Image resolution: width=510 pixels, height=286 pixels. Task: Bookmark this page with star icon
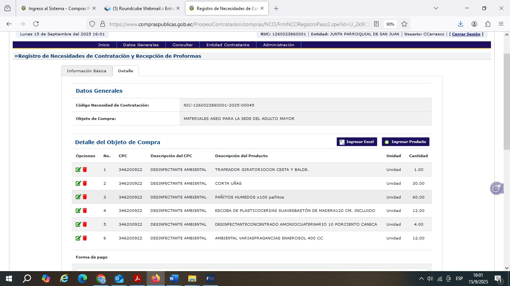[x=404, y=24]
